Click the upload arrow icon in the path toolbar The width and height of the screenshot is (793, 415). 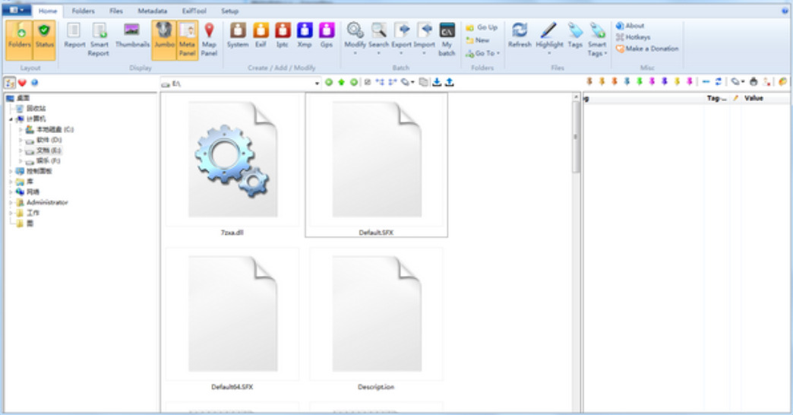point(450,82)
